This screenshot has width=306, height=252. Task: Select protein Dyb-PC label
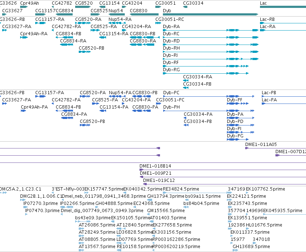(x=171, y=93)
